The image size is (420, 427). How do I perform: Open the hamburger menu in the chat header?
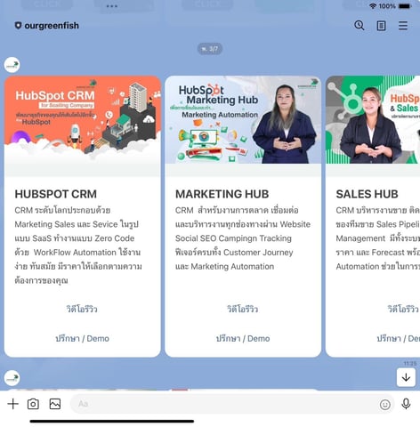click(x=403, y=26)
